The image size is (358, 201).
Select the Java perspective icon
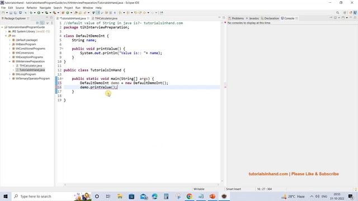pyautogui.click(x=355, y=13)
